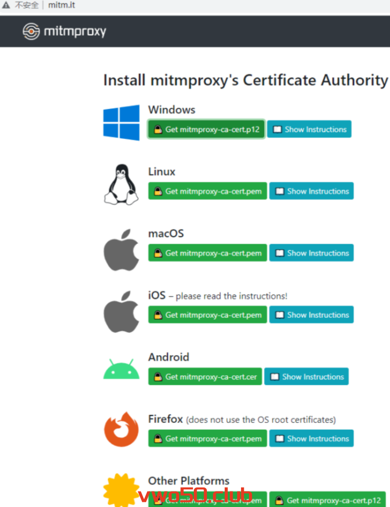Expand Show Instructions for Windows
Screen dimensions: 390x507
309,129
